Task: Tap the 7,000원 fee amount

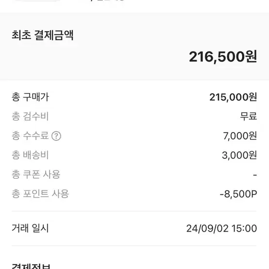Action: tap(240, 136)
